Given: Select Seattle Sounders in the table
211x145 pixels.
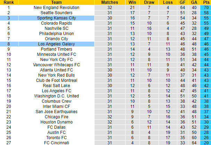Looking at the screenshot, I should 56,13.
